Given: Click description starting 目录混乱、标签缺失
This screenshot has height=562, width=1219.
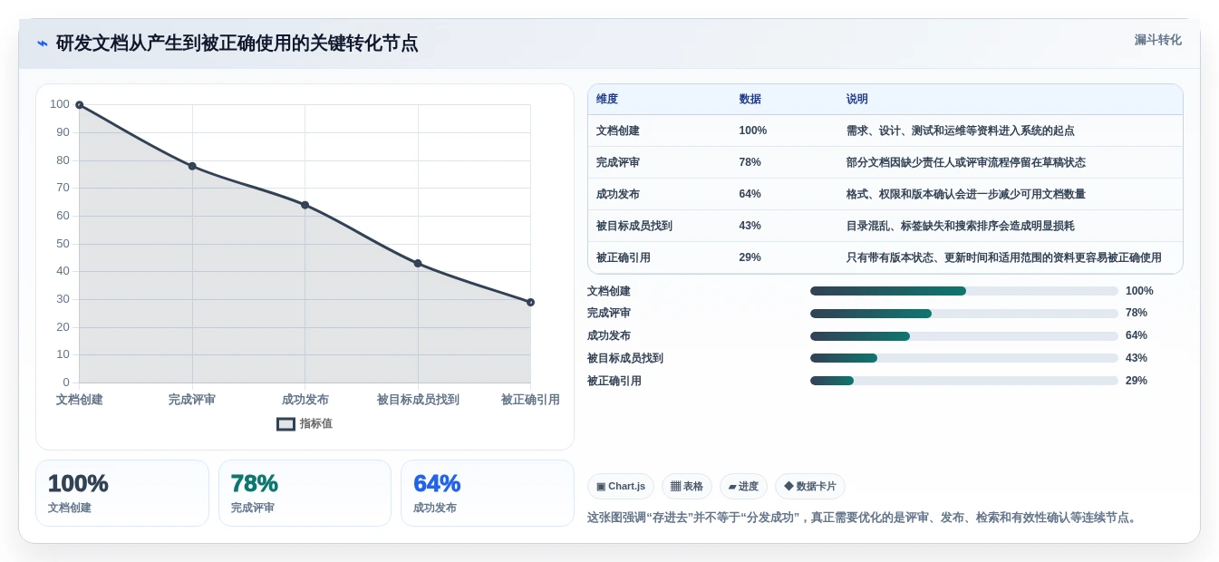Looking at the screenshot, I should click(x=961, y=226).
